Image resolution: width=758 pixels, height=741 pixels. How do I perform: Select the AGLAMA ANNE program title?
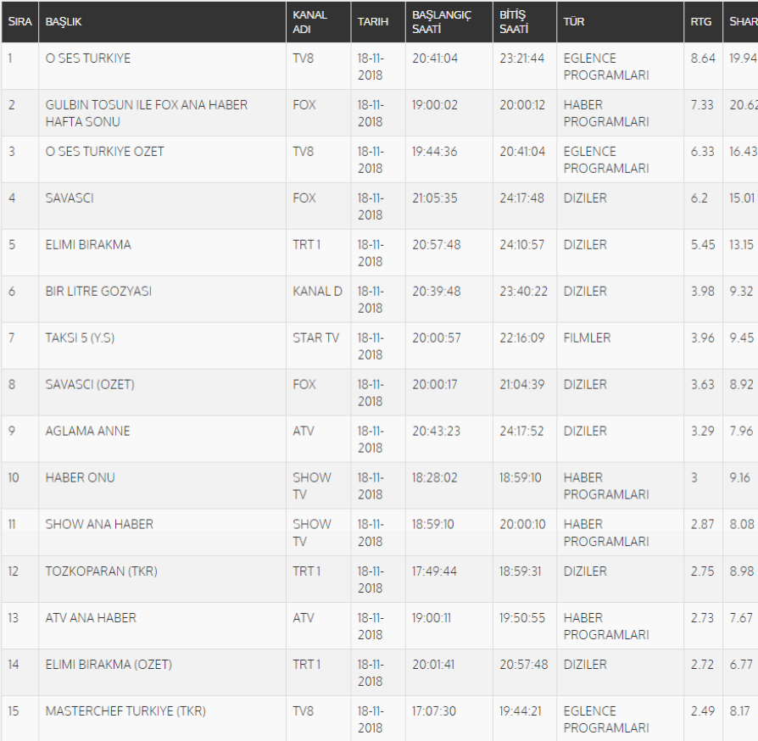(88, 432)
